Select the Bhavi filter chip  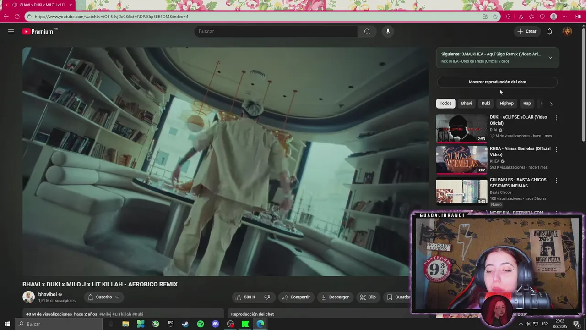[467, 104]
